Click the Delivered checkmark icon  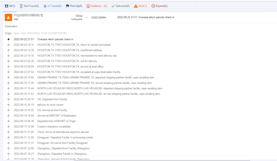tap(113, 6)
